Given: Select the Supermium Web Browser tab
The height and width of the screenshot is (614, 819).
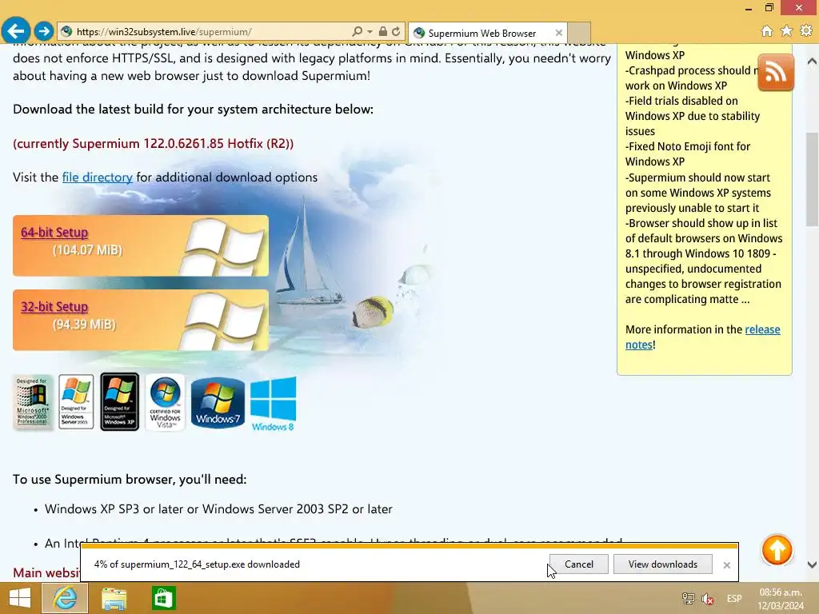Looking at the screenshot, I should point(481,33).
